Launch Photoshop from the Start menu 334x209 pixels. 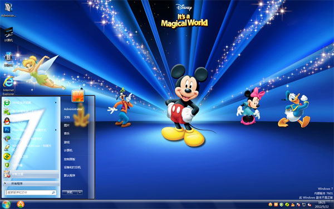[30, 130]
